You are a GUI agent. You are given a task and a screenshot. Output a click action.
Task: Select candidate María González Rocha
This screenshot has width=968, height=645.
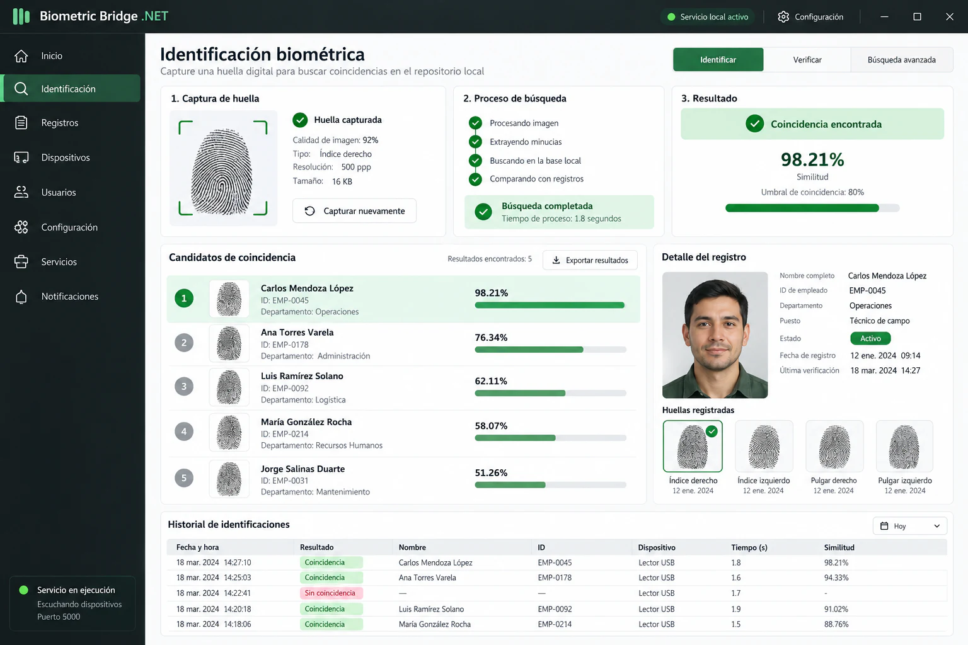pos(403,433)
